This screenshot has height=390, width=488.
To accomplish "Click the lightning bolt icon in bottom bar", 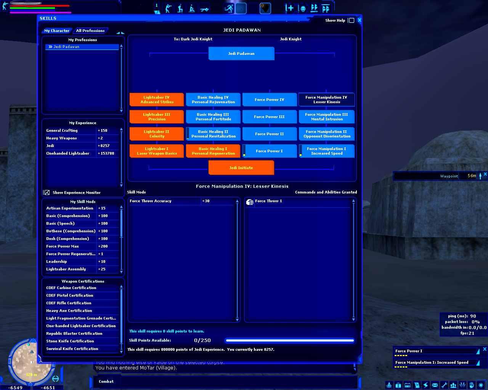I will [425, 385].
